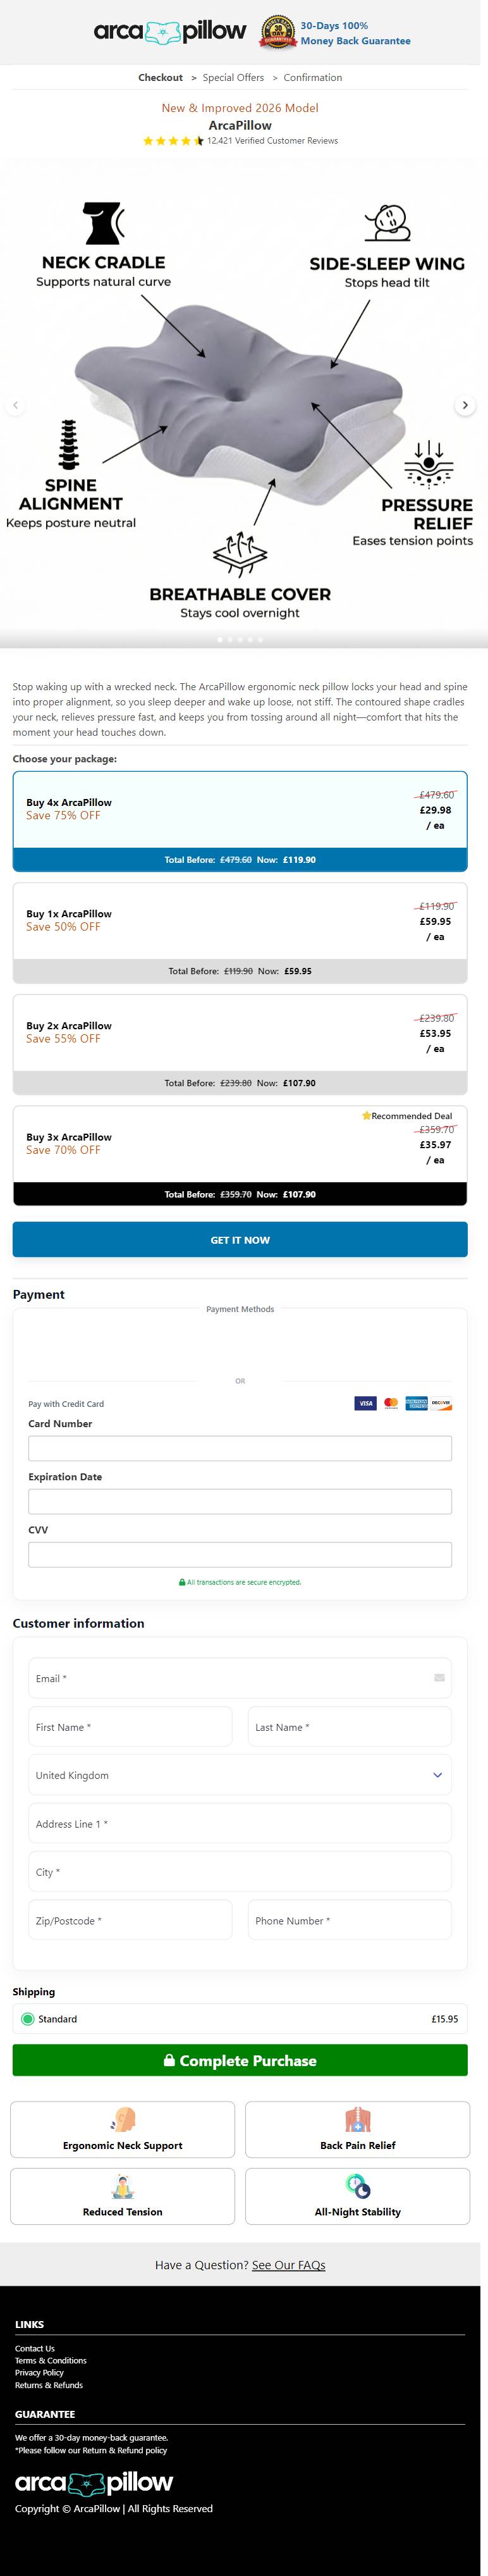Choose the Buy 4x ArcaPillow package
Screen dimensions: 488x2576
point(240,810)
